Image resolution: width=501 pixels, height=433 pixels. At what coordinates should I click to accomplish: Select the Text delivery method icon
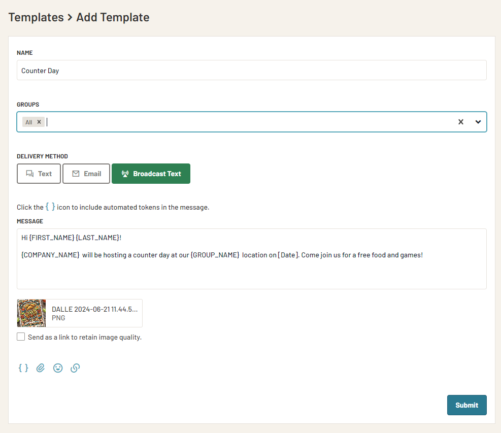click(29, 173)
